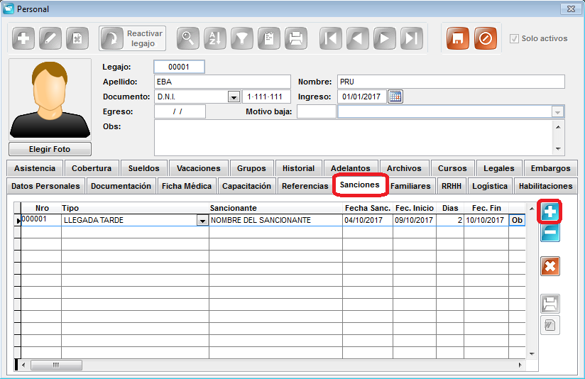This screenshot has height=379, width=585.
Task: Click the sanctions grid scroll right arrow
Action: pyautogui.click(x=520, y=365)
